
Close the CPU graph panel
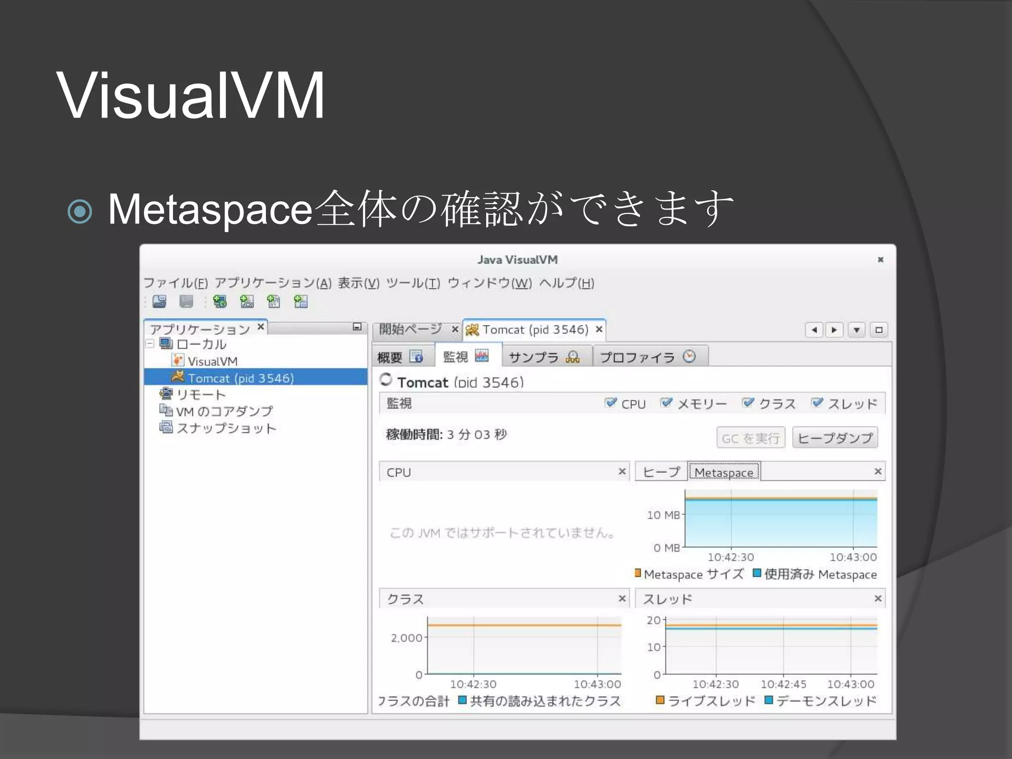pyautogui.click(x=622, y=471)
